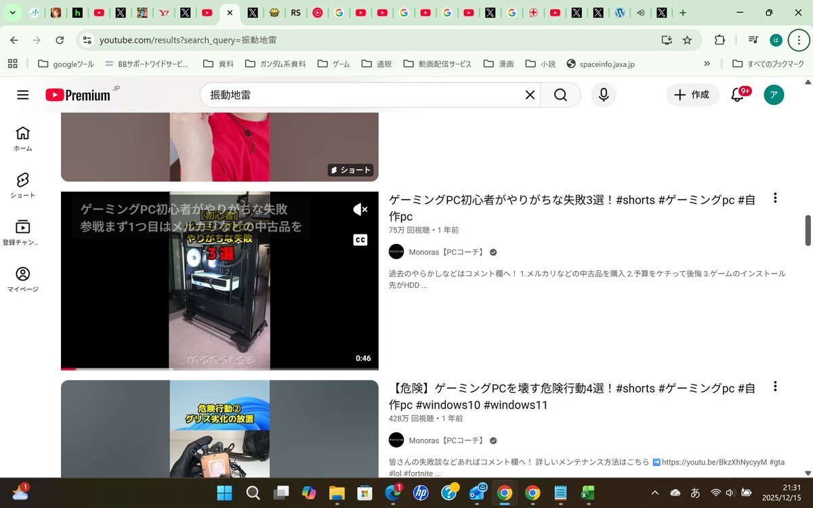Open the 動画配信サービス bookmark folder

point(437,64)
